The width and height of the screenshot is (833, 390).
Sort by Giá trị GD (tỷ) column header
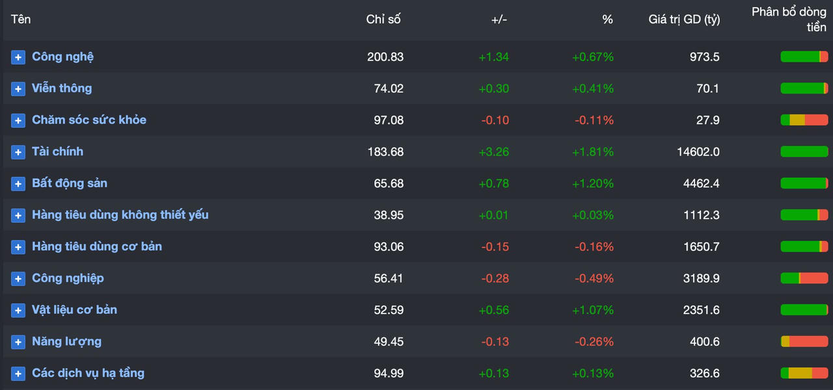pyautogui.click(x=684, y=19)
